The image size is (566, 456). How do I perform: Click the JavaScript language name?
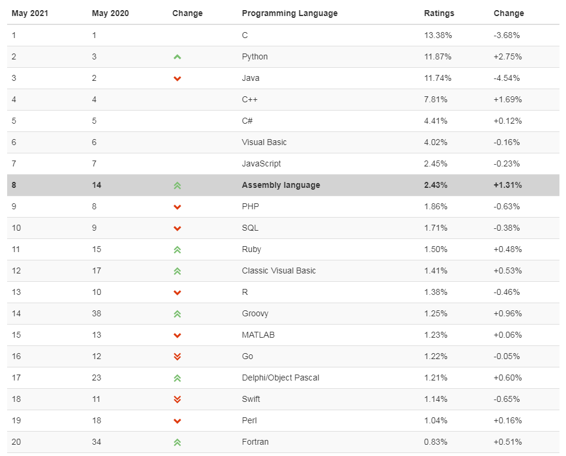[x=261, y=163]
